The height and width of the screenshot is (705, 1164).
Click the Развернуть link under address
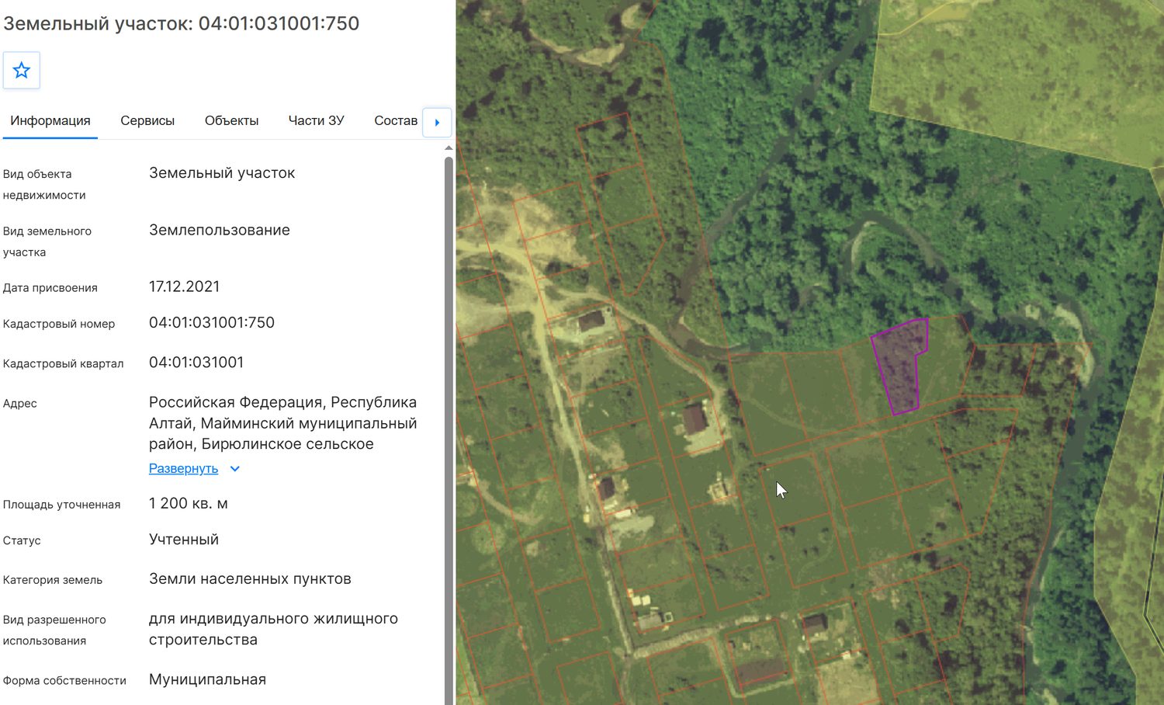click(x=183, y=469)
